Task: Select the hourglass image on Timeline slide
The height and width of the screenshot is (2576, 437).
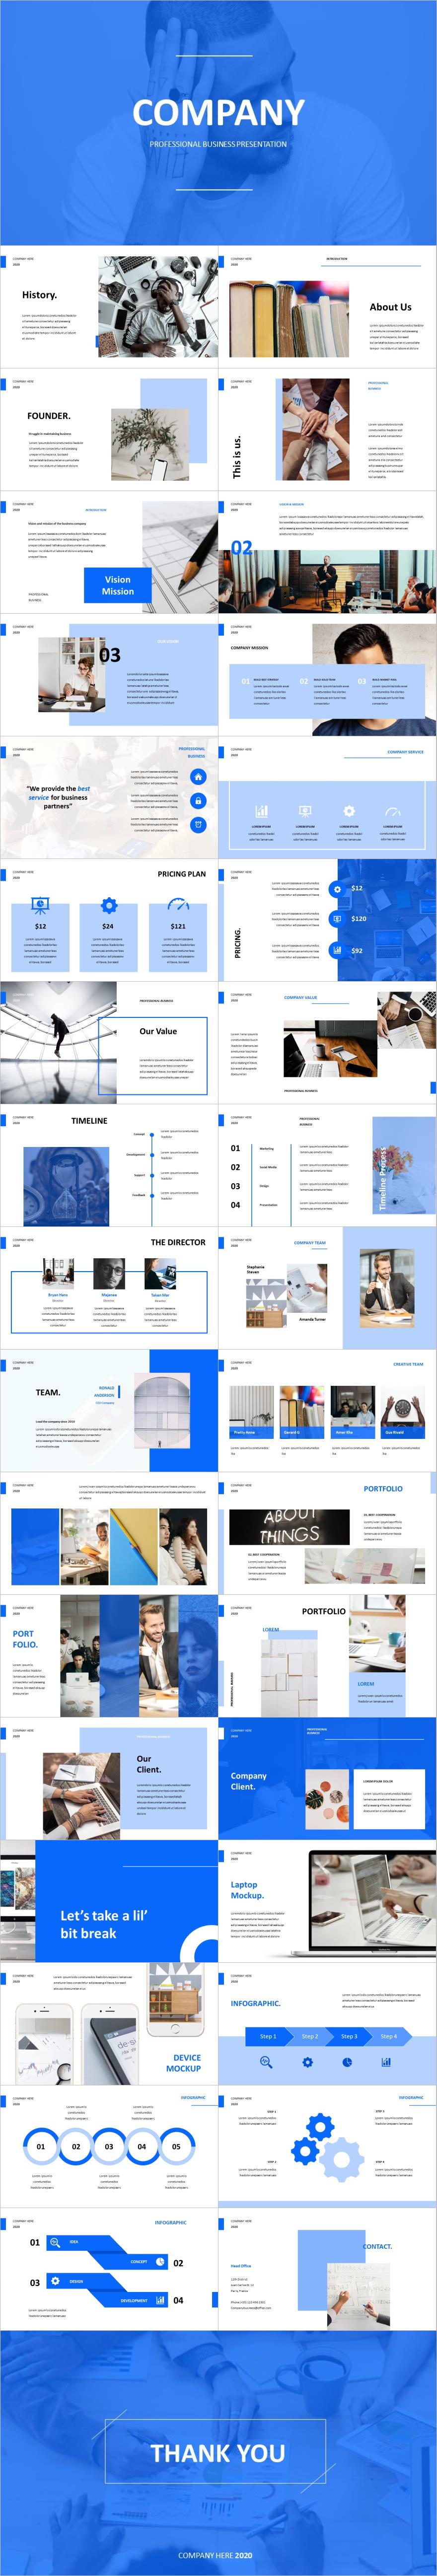Action: point(66,1187)
